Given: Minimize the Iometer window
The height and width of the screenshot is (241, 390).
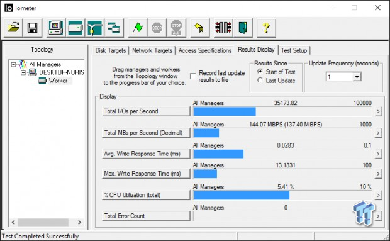Looking at the screenshot, I should pos(331,8).
